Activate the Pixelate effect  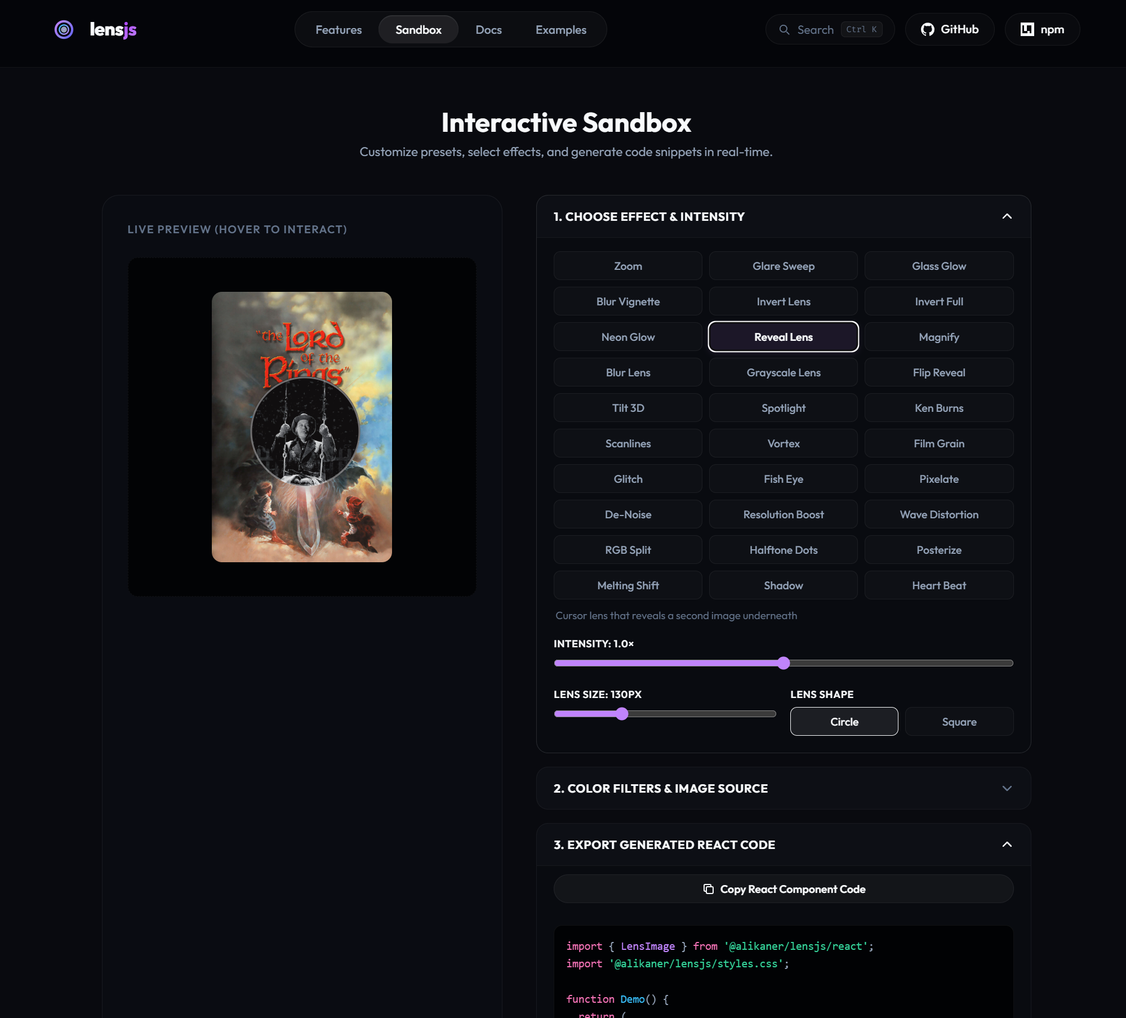939,479
